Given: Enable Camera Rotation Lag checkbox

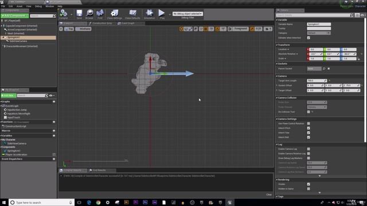Looking at the screenshot, I should [x=309, y=153].
